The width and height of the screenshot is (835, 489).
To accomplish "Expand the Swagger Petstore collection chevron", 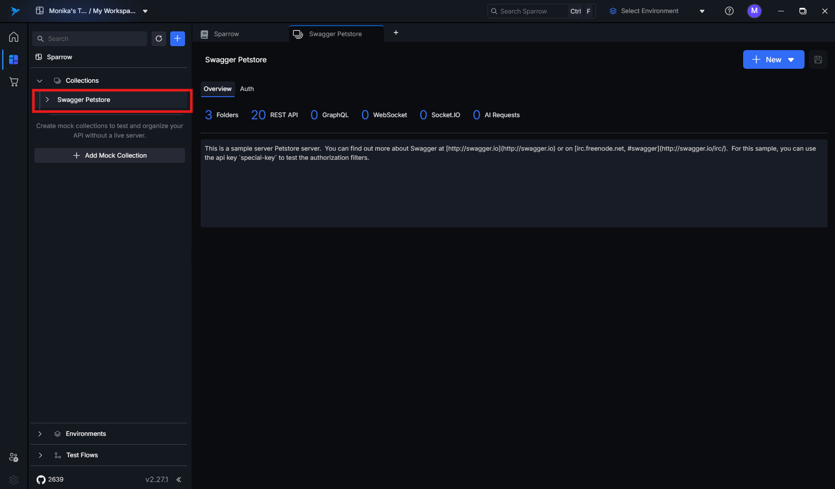I will [x=47, y=100].
